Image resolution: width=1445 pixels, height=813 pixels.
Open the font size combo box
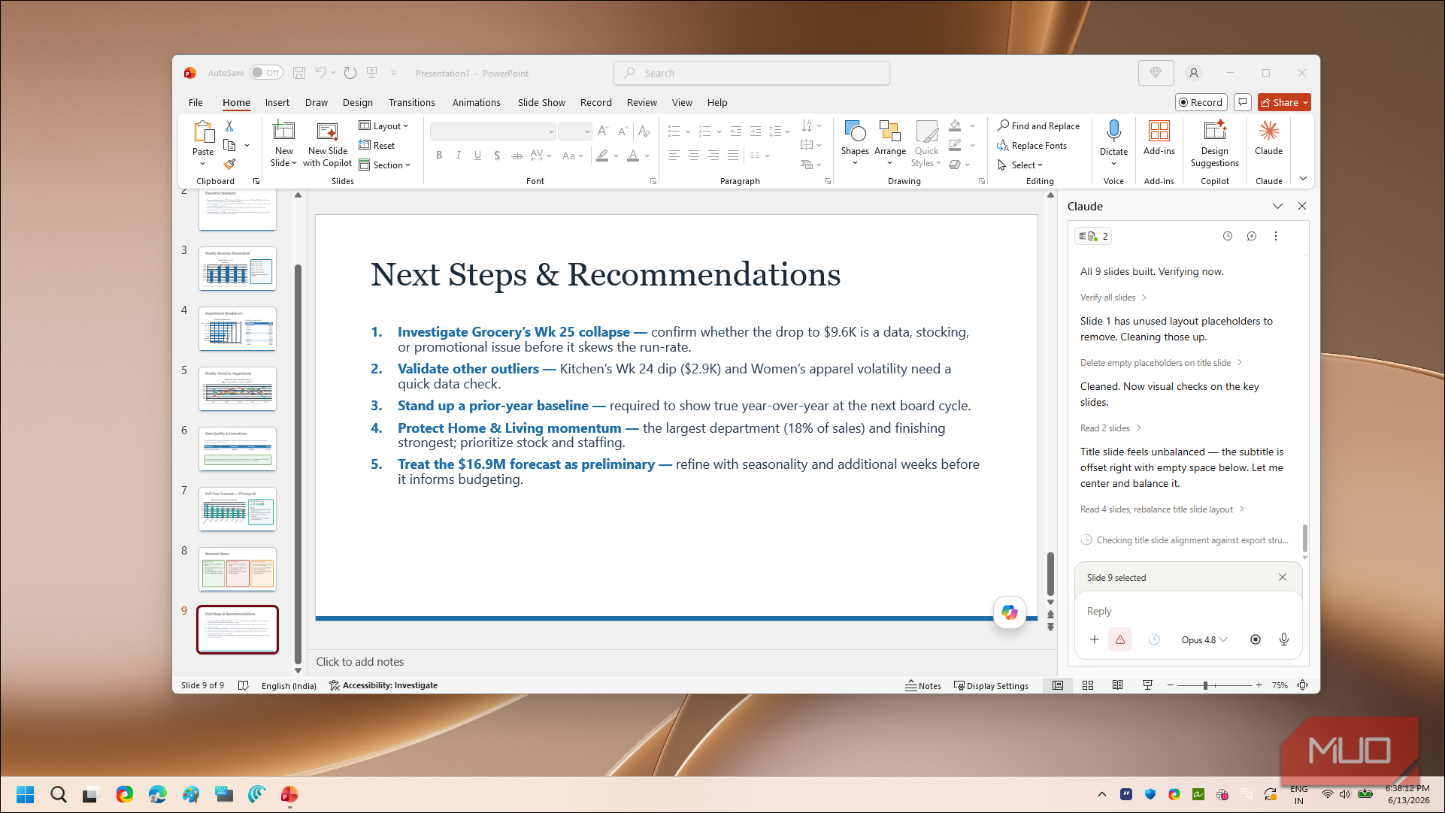pos(575,131)
